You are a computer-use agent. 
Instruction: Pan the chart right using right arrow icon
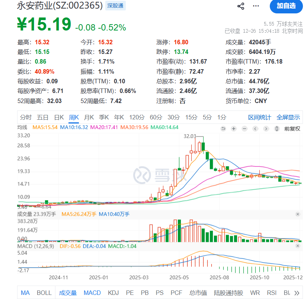tap(266, 128)
